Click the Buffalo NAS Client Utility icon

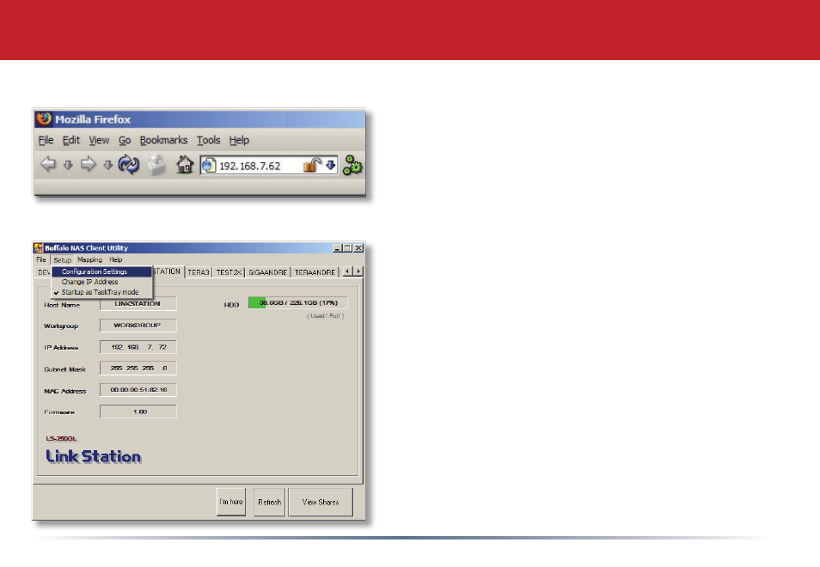[x=39, y=247]
